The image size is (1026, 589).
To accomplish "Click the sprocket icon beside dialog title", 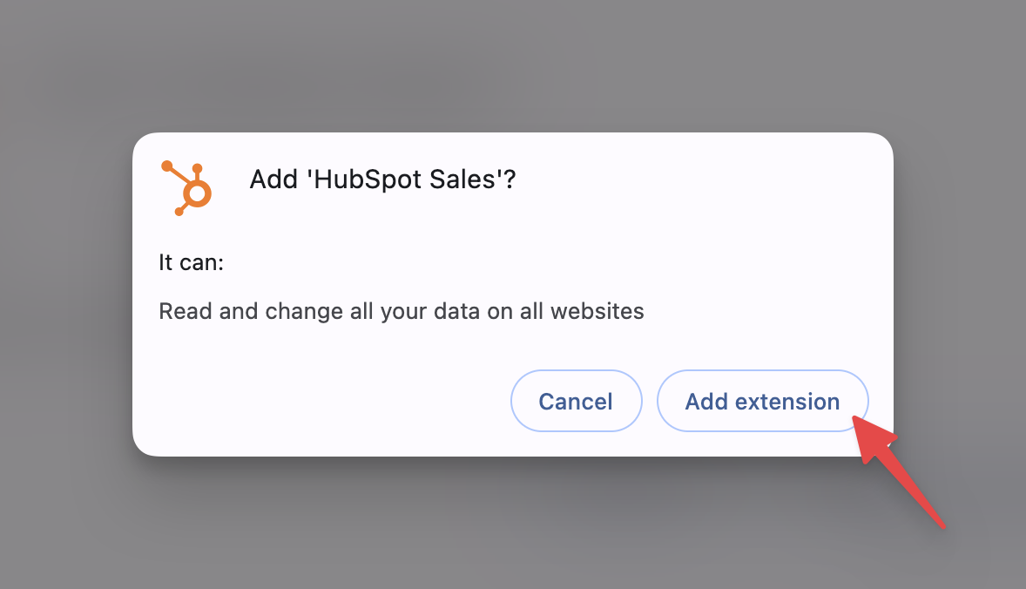I will pyautogui.click(x=186, y=188).
